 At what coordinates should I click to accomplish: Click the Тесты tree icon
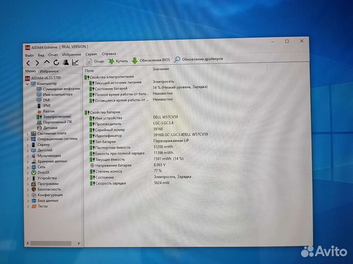click(x=34, y=206)
